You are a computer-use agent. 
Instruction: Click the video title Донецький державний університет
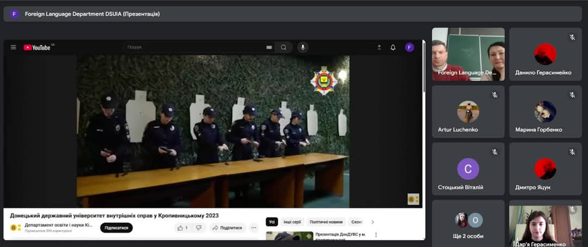[x=114, y=216]
